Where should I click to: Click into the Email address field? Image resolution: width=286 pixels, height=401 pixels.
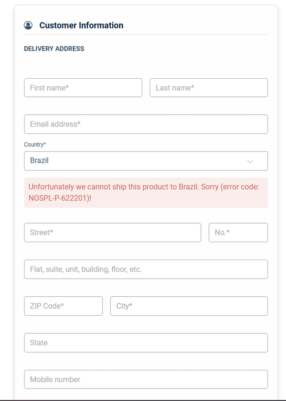click(146, 124)
